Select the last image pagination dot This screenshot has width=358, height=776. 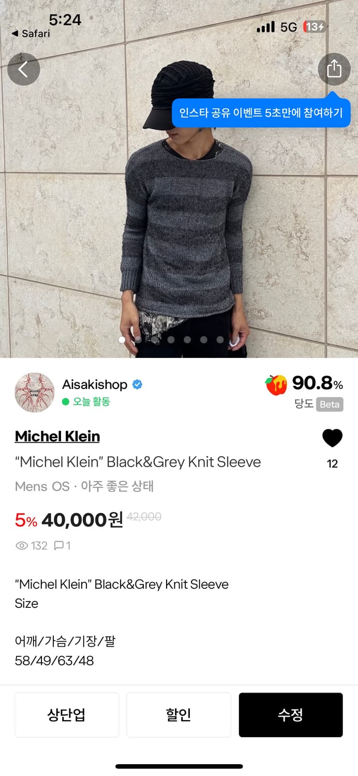point(220,340)
